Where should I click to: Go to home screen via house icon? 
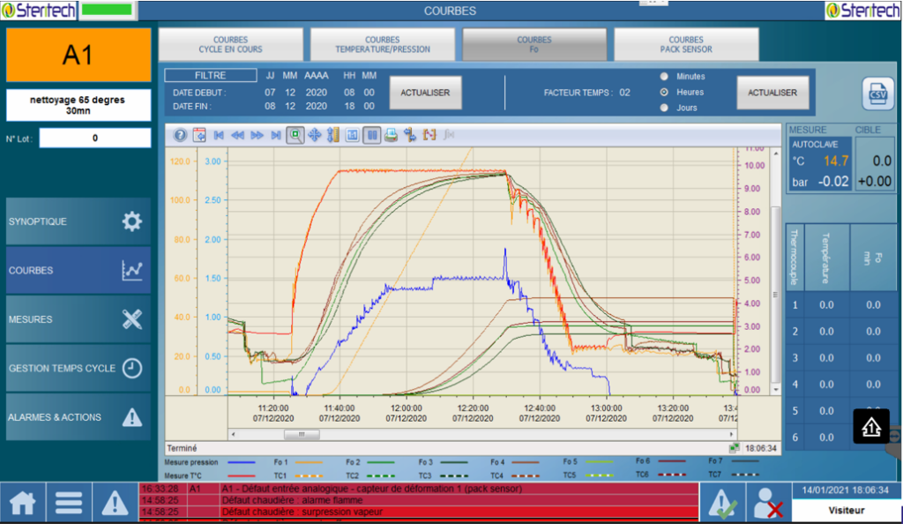click(22, 503)
